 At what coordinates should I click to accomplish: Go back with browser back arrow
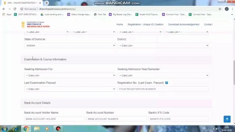tap(4, 9)
